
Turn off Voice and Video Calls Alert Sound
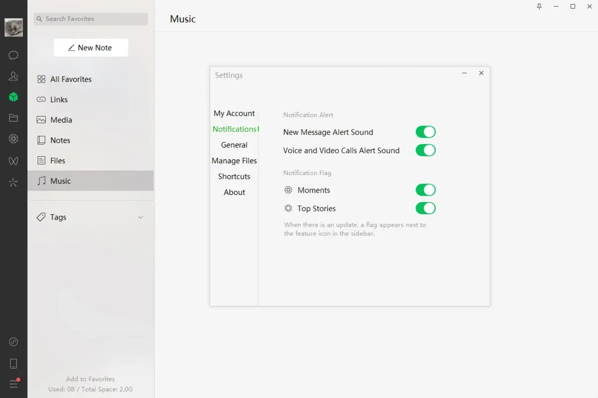coord(426,150)
